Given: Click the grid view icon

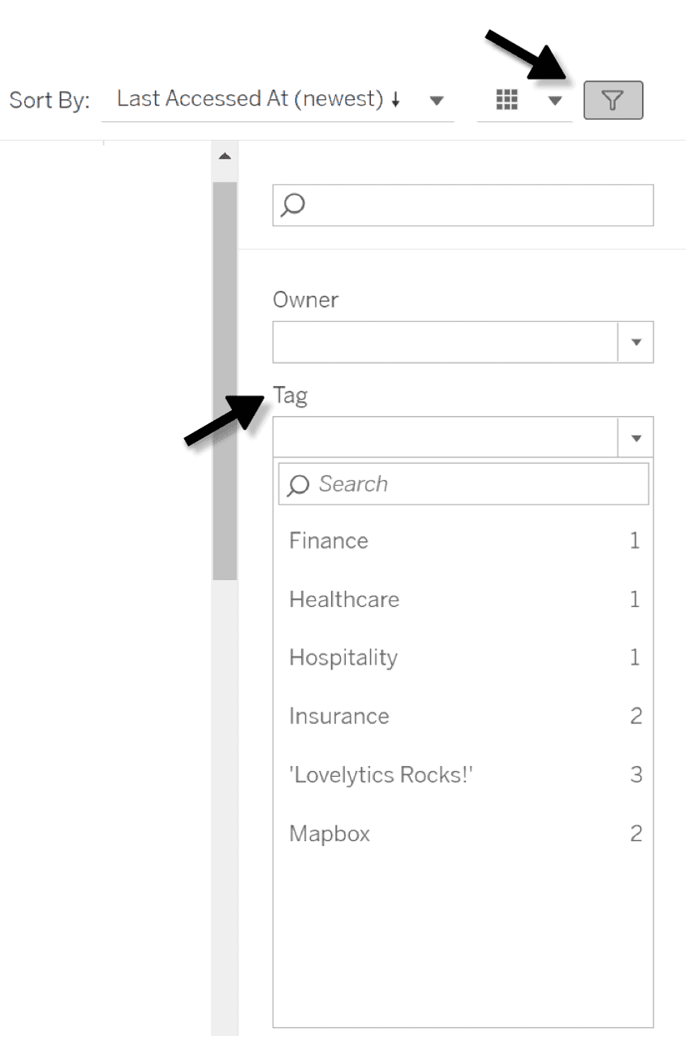Looking at the screenshot, I should [506, 100].
